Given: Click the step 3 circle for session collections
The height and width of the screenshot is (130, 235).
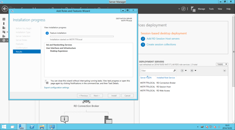Looking at the screenshot, I should (x=143, y=45).
